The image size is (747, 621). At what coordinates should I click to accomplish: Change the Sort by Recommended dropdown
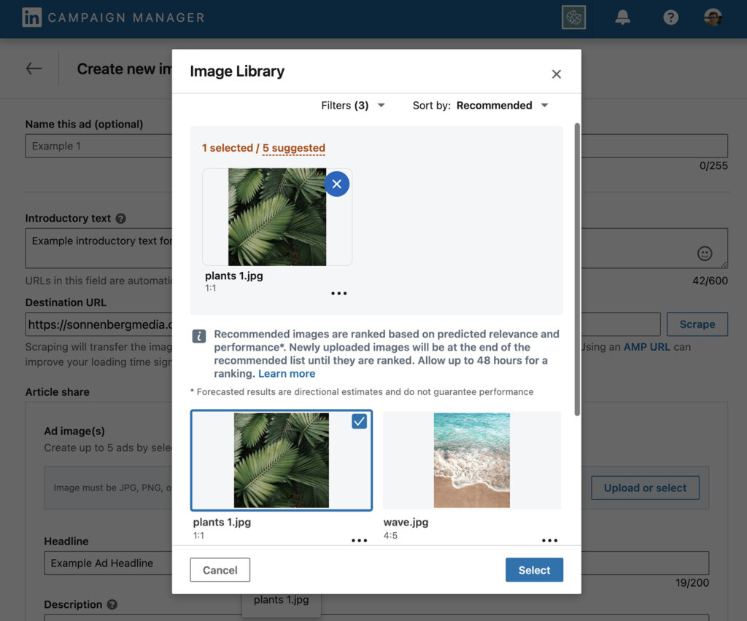click(502, 105)
